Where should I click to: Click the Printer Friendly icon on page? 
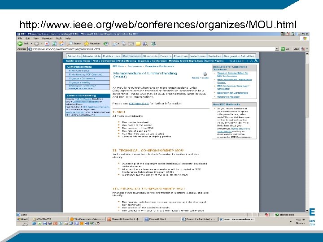click(x=205, y=74)
